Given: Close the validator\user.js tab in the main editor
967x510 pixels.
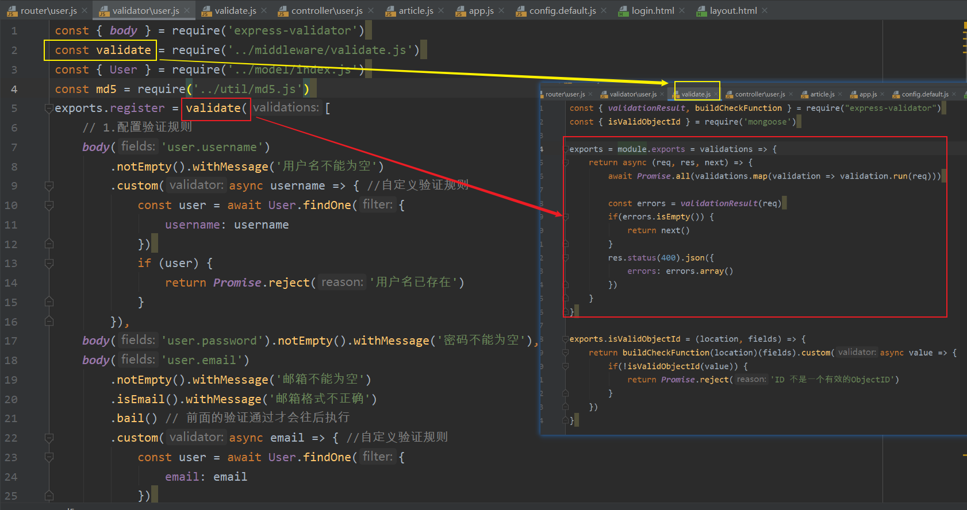Looking at the screenshot, I should [187, 10].
